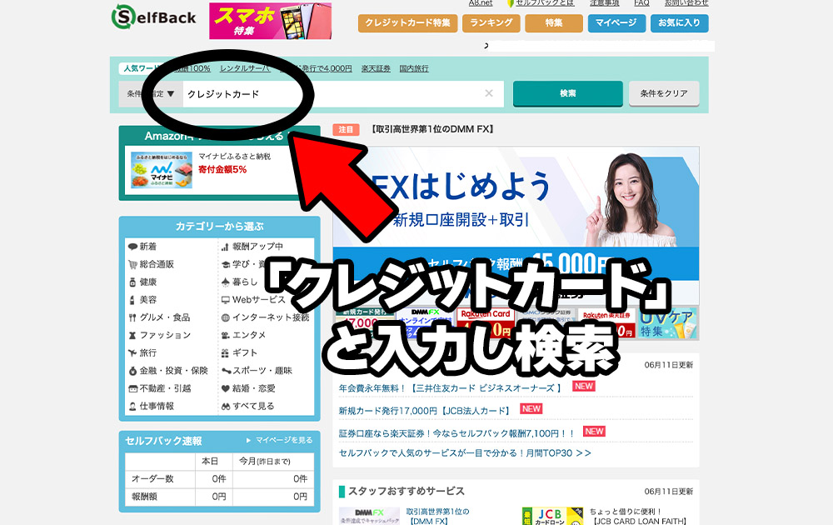Click the 国内旅行 popular keyword
Screen dimensions: 833x525
(x=414, y=68)
